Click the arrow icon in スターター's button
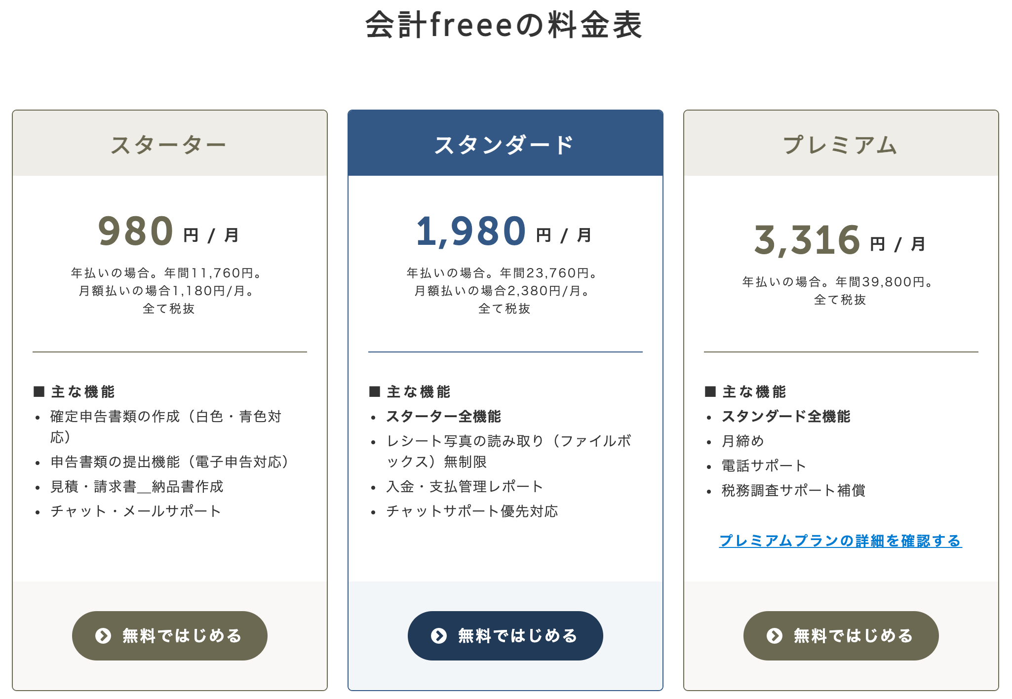Viewport: 1012px width, 699px height. pyautogui.click(x=104, y=636)
